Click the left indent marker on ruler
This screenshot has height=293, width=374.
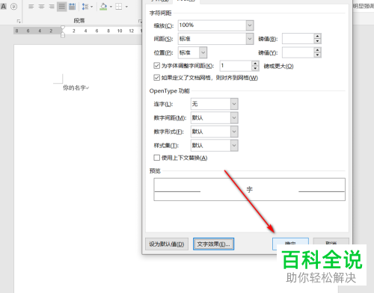63,35
